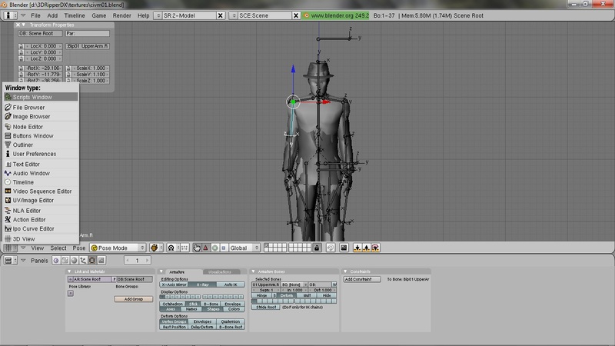This screenshot has width=615, height=346.
Task: Collapse the Armature Bones panel
Action: pyautogui.click(x=254, y=271)
